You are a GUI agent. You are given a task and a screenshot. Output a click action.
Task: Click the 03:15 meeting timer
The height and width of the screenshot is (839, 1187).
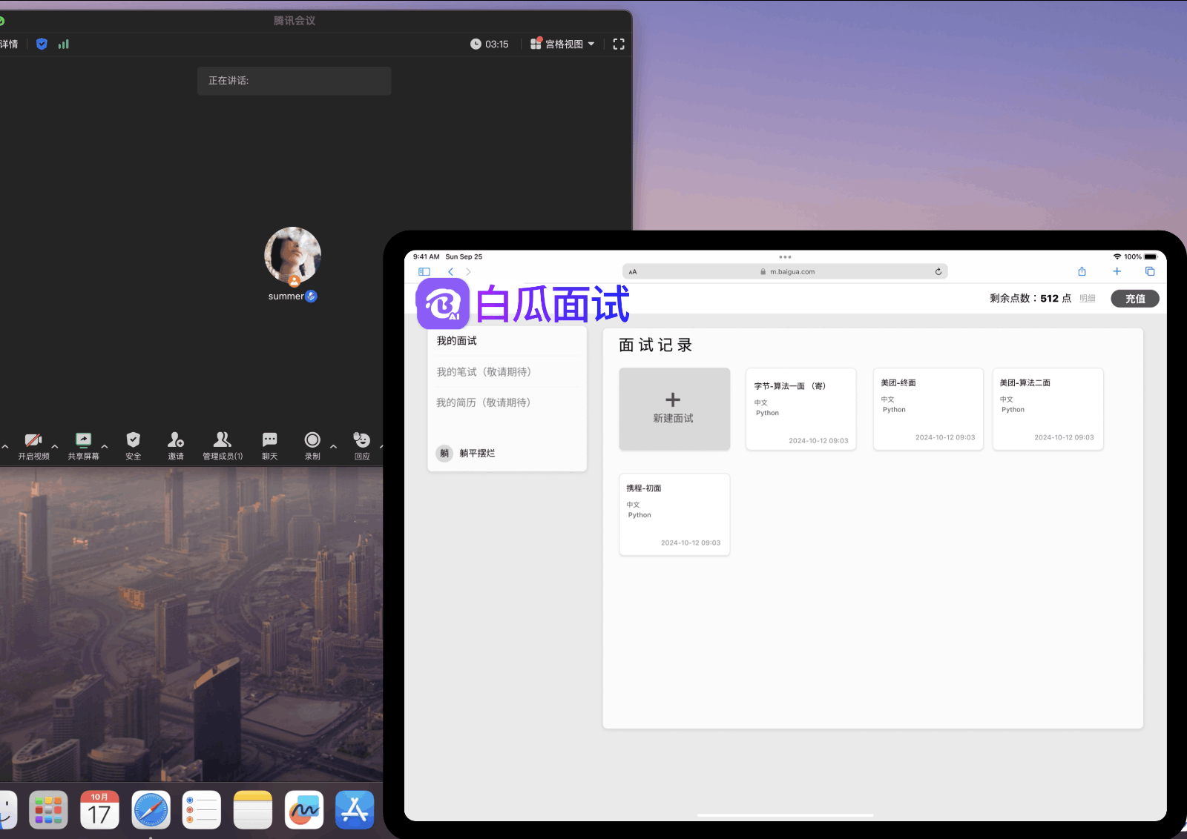490,44
